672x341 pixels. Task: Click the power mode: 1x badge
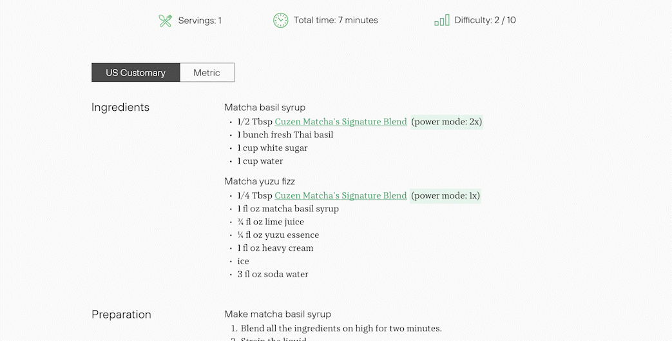point(445,195)
